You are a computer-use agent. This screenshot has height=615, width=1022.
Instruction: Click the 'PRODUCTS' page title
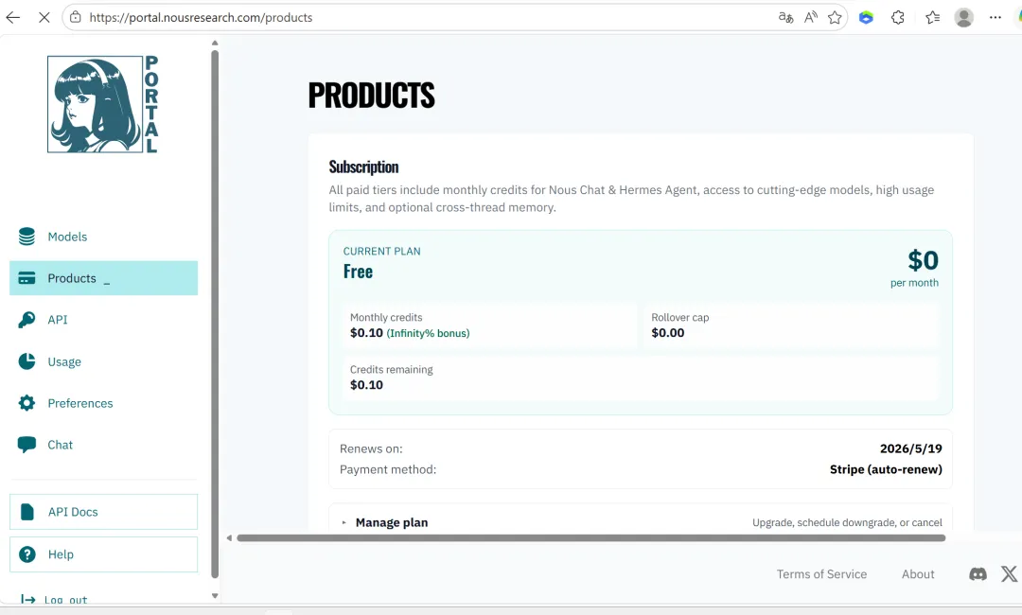(371, 96)
